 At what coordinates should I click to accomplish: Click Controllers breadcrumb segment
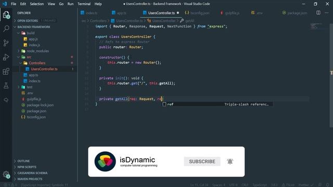98,21
